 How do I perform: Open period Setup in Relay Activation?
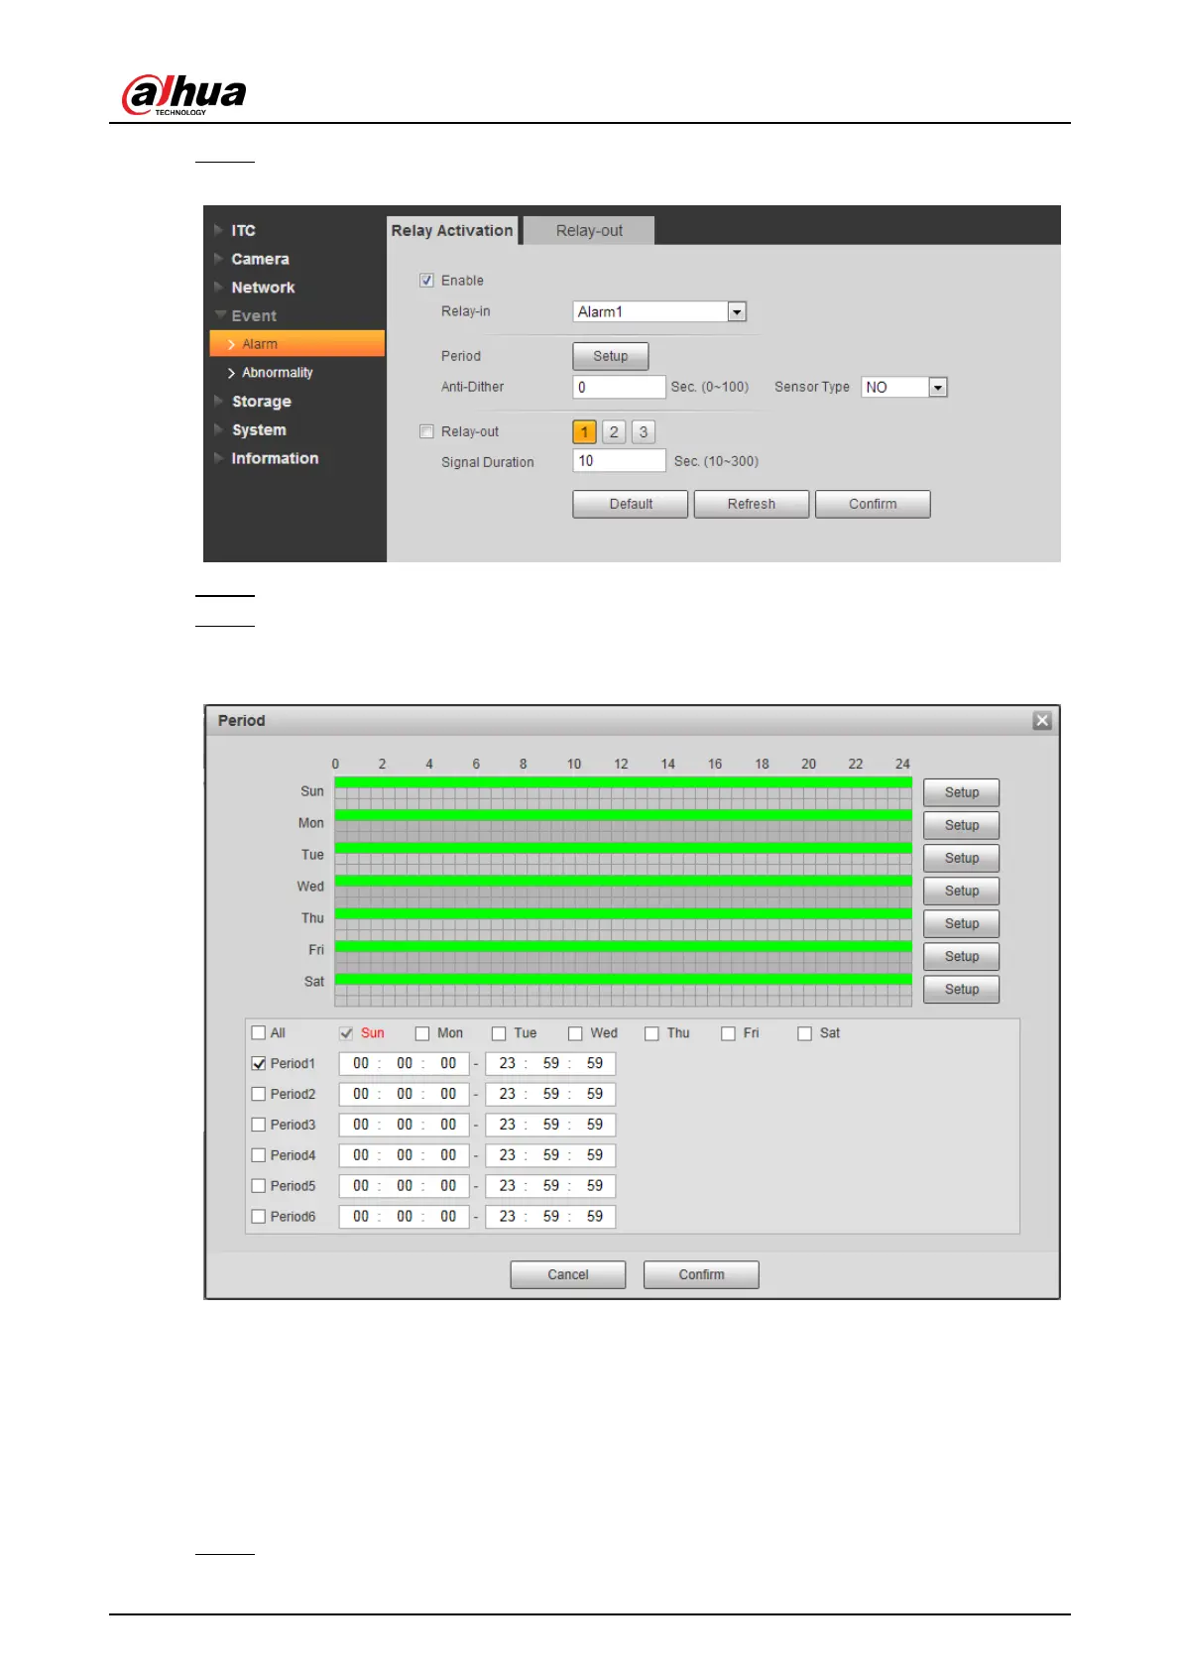pyautogui.click(x=611, y=356)
